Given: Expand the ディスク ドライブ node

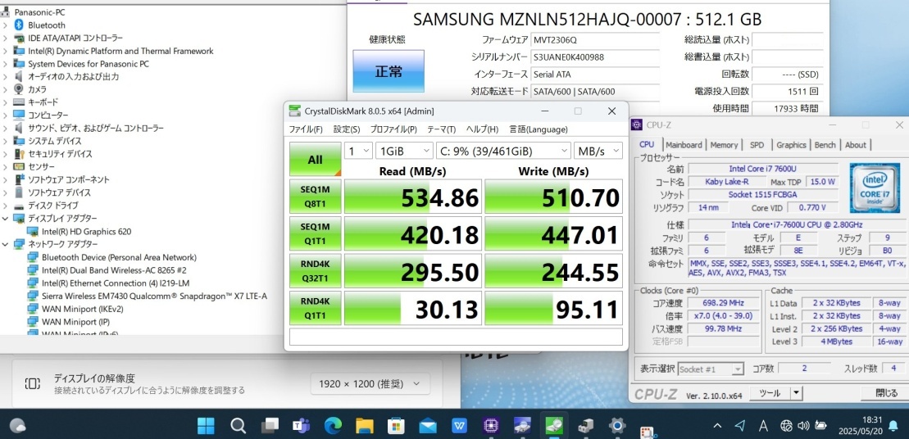Looking at the screenshot, I should click(5, 206).
